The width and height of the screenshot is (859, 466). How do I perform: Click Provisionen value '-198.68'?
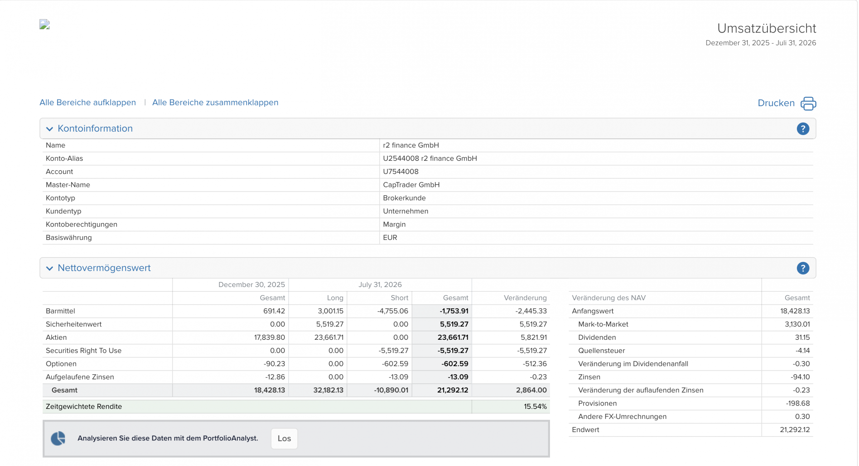coord(798,404)
